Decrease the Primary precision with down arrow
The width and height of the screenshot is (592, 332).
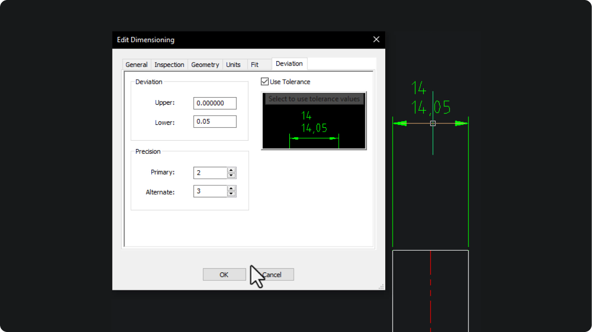click(232, 175)
